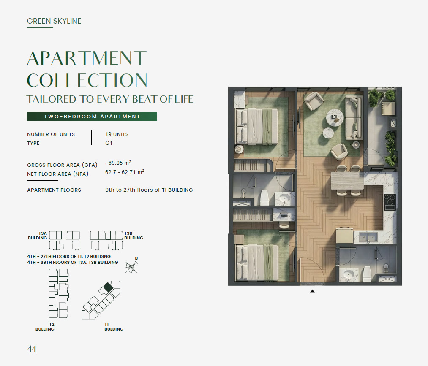The image size is (428, 366).
Task: Click '9th to 27th floors of T1 BUILDING'
Action: (x=149, y=190)
